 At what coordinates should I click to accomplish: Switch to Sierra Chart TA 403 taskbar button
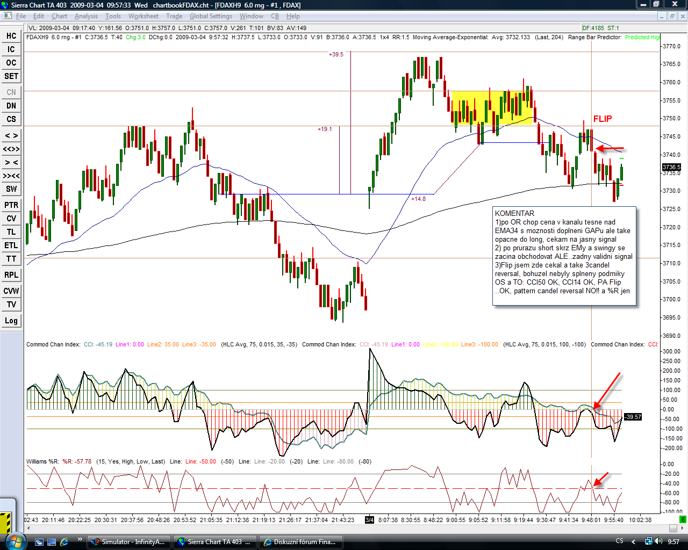click(x=215, y=541)
